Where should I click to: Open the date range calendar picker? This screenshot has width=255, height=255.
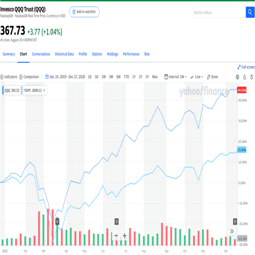(x=47, y=77)
